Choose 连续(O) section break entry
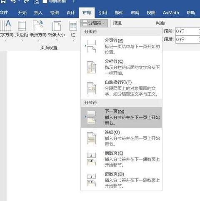This screenshot has height=201, width=200. pyautogui.click(x=121, y=138)
